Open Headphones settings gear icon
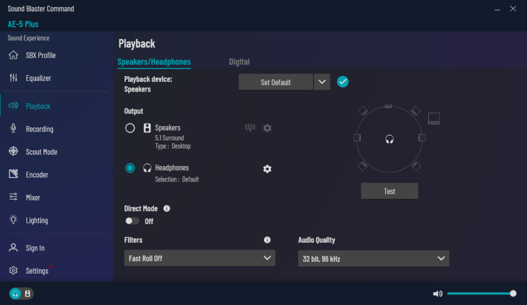This screenshot has width=527, height=305. pos(267,169)
